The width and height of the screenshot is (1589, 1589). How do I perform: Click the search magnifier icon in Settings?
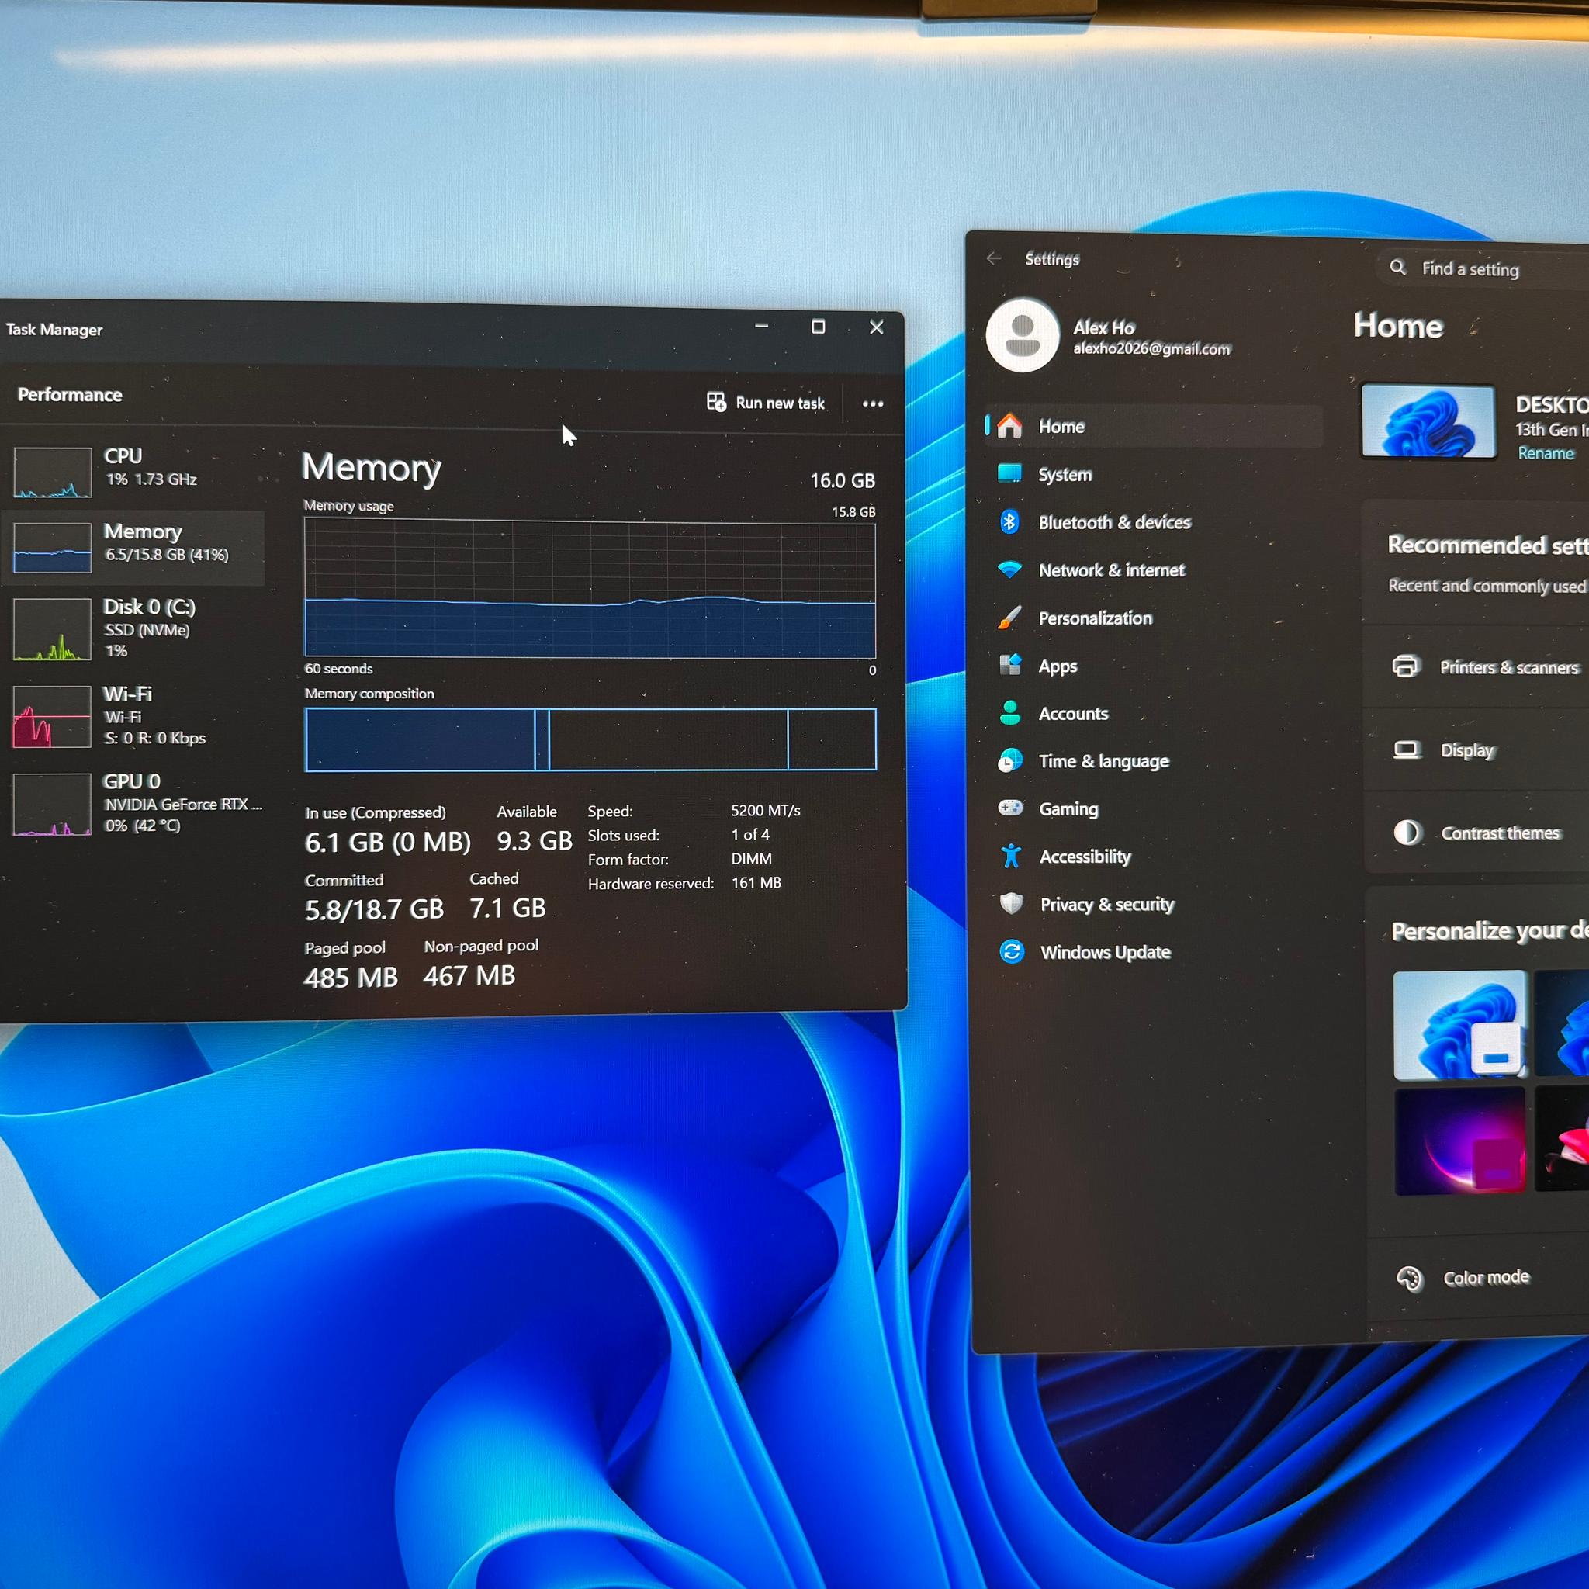pyautogui.click(x=1397, y=268)
